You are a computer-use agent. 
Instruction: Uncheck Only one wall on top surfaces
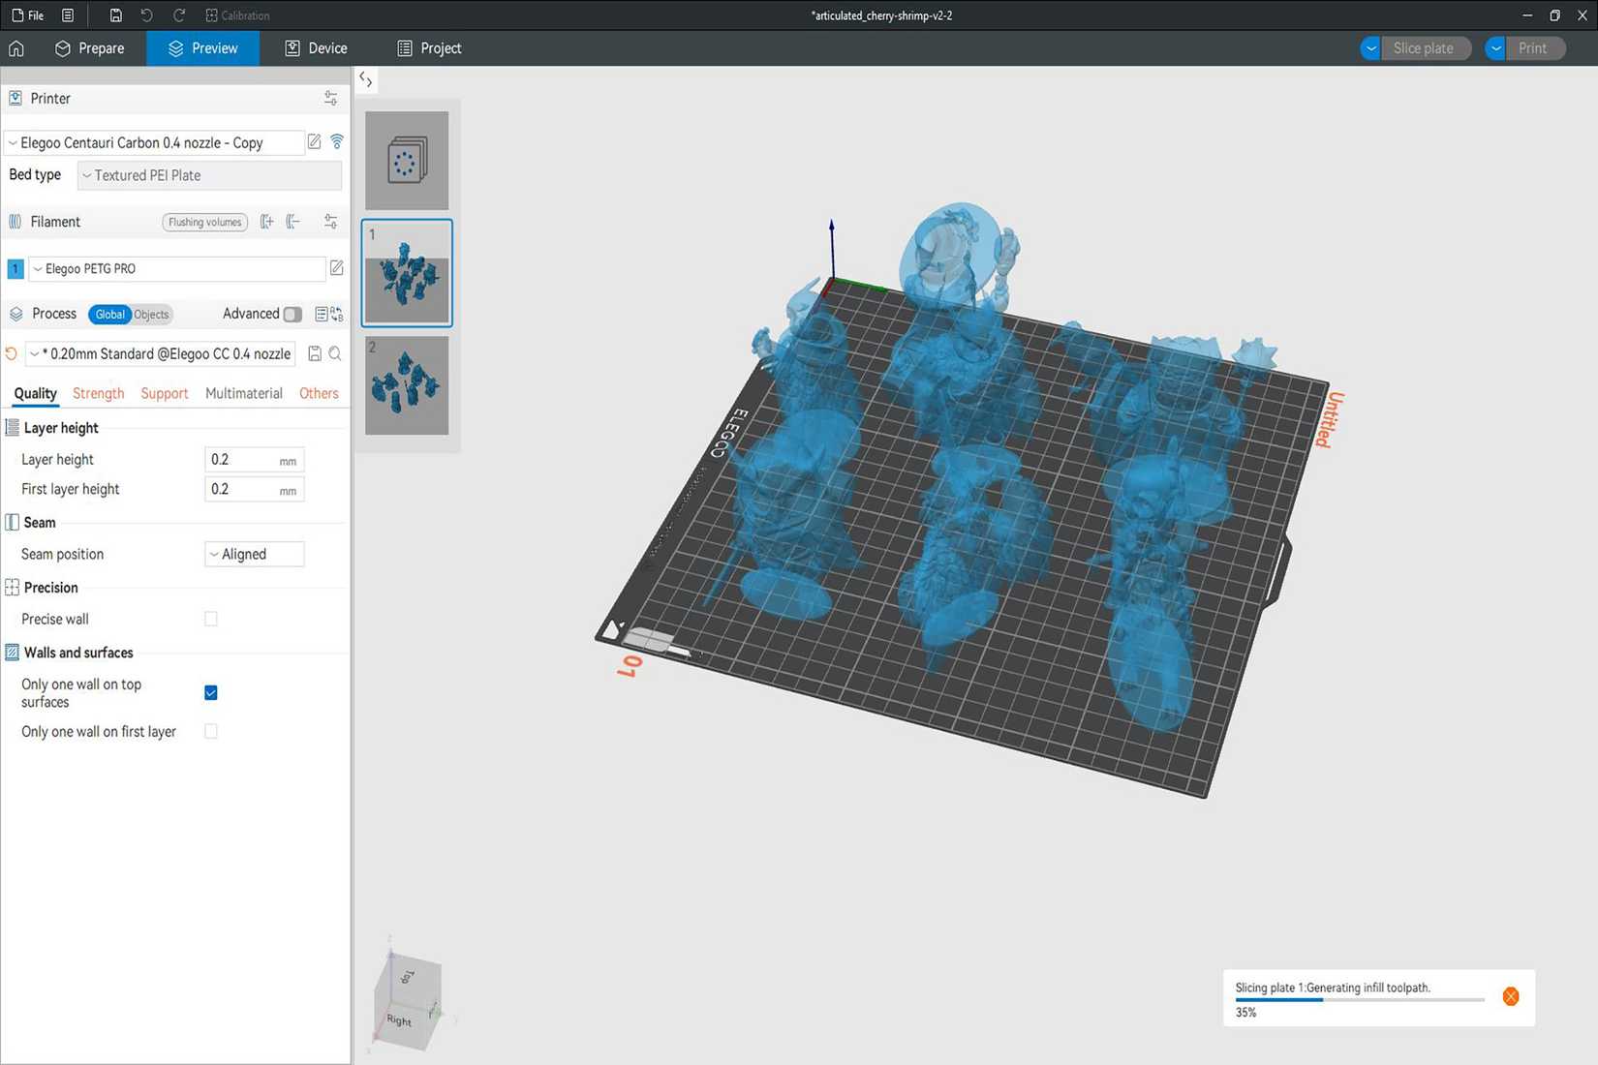tap(210, 692)
